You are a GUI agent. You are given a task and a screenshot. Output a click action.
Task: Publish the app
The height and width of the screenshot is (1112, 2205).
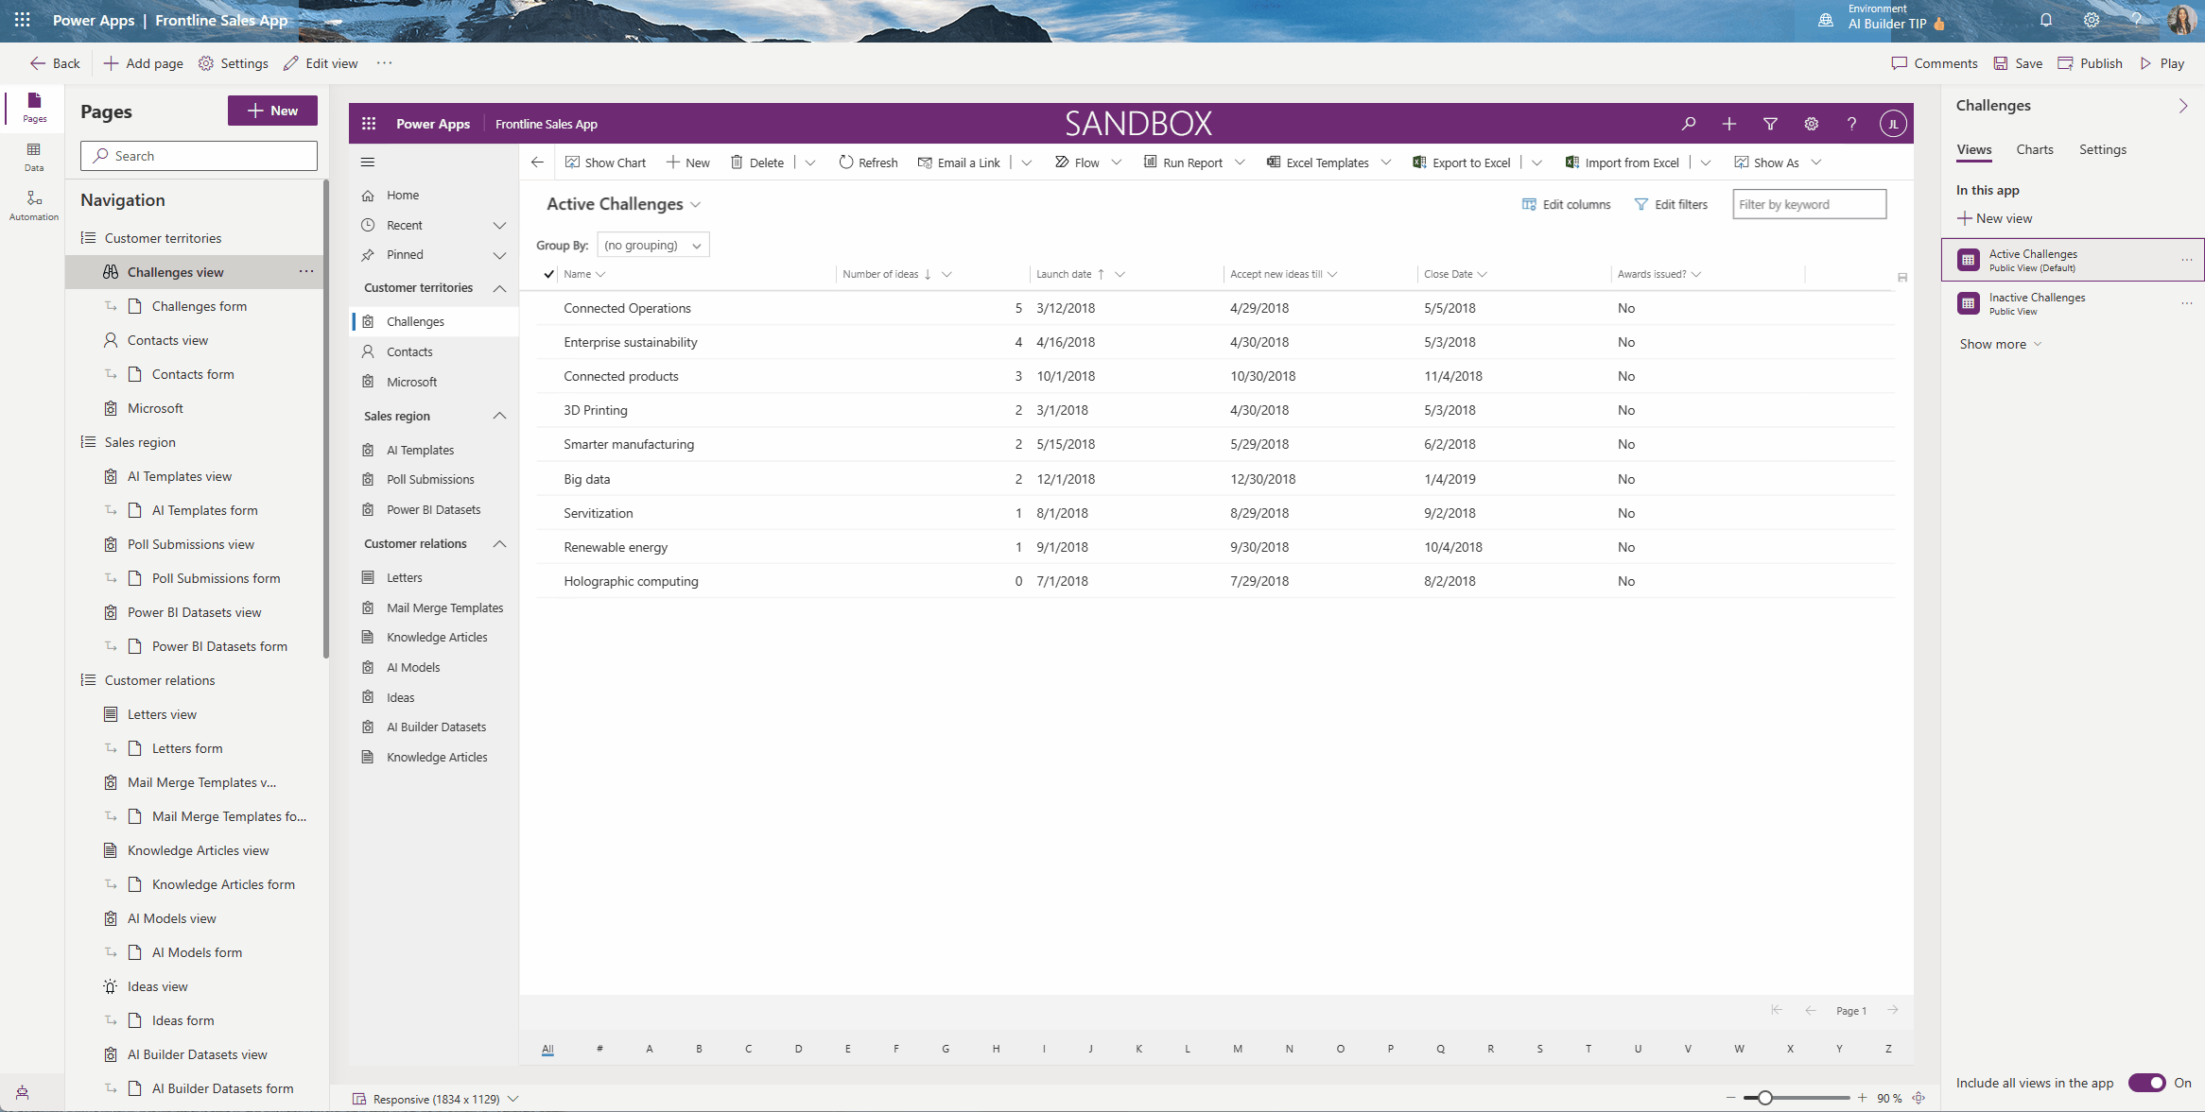click(x=2090, y=62)
